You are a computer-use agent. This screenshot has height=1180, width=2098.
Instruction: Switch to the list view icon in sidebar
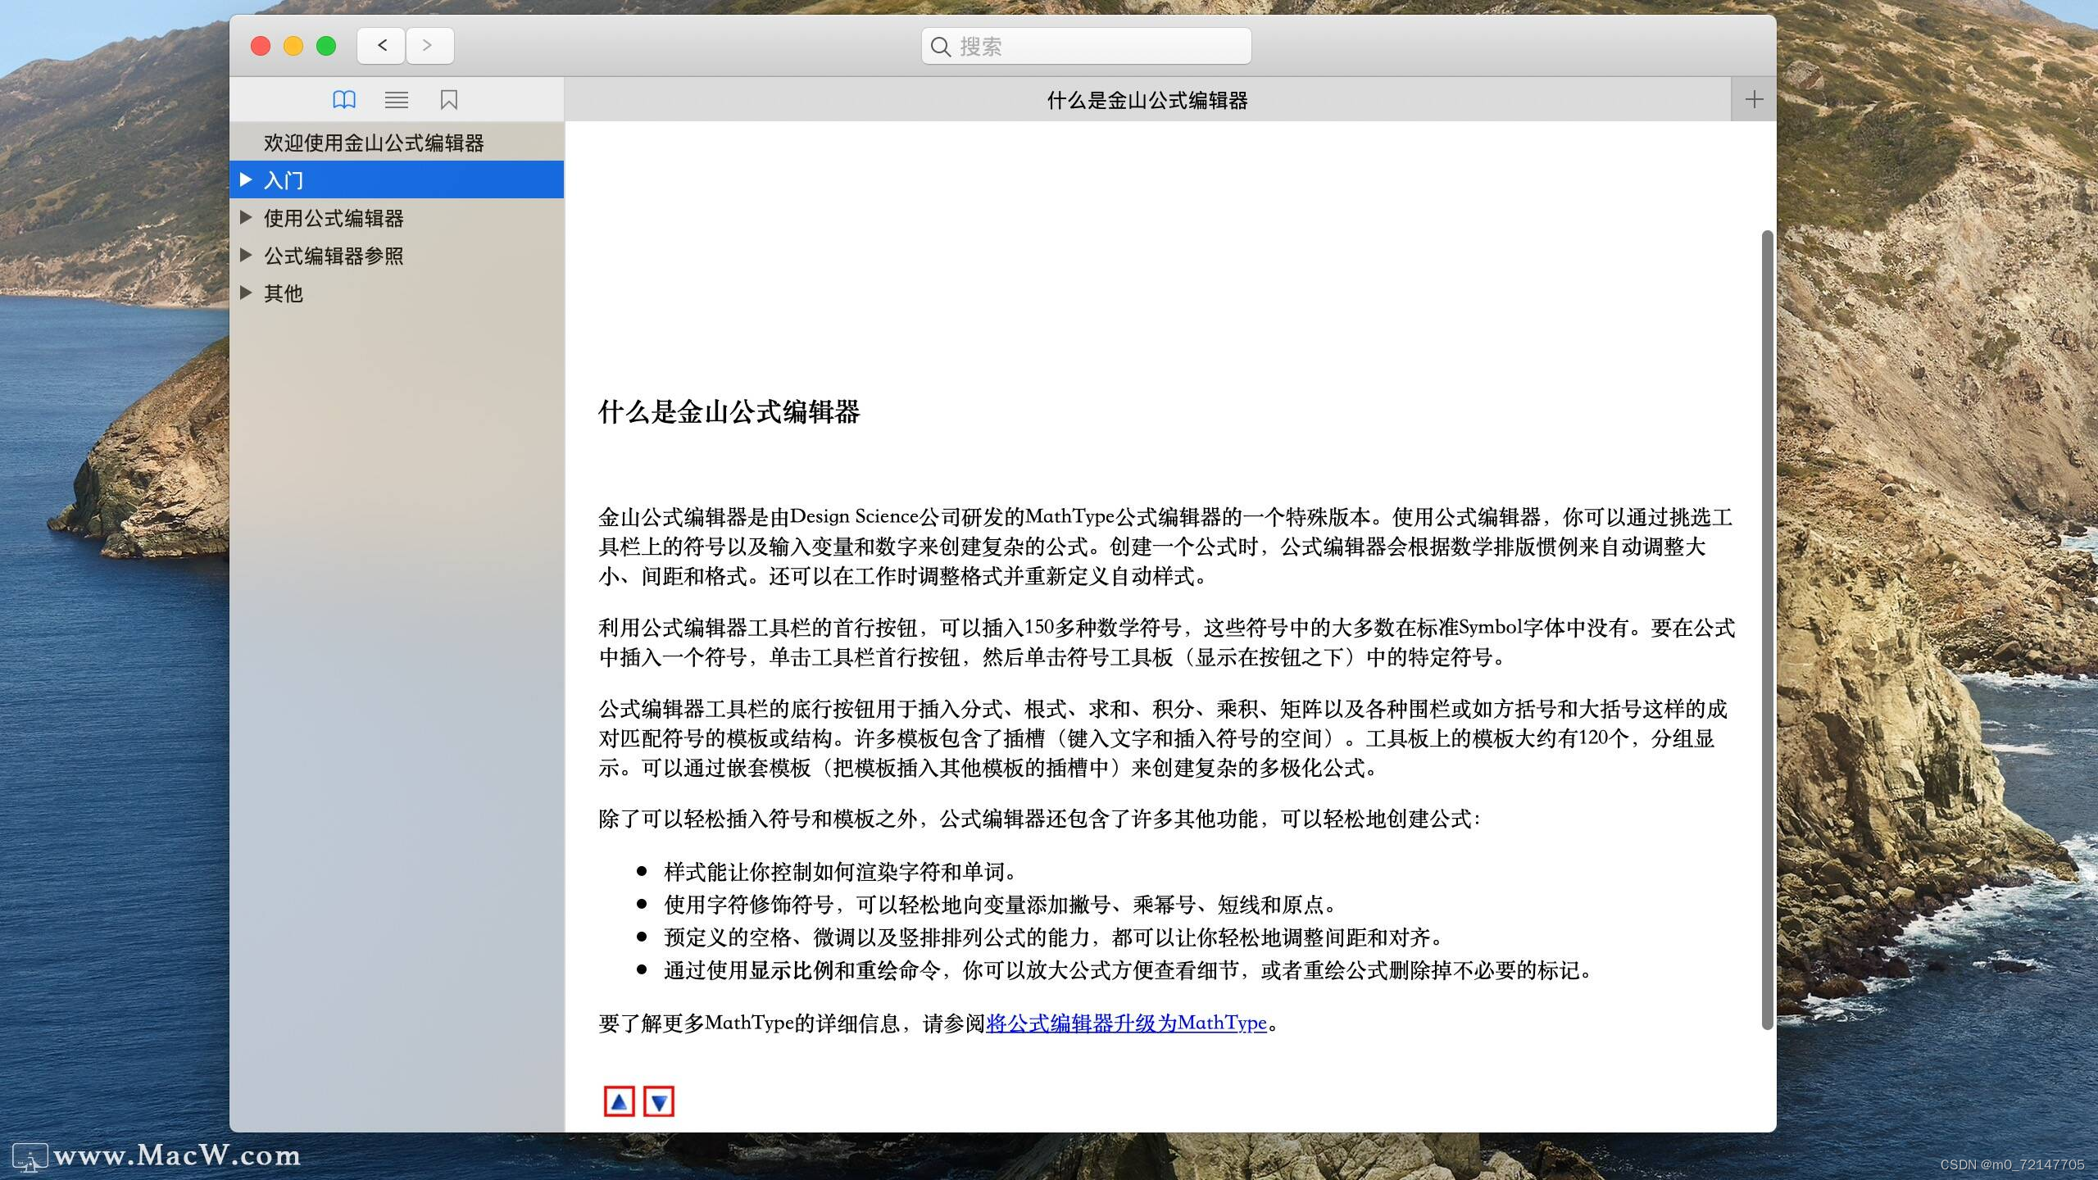(397, 100)
